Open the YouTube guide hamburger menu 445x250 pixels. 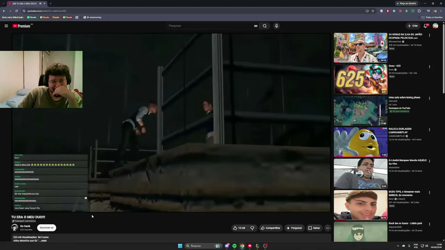[x=6, y=26]
